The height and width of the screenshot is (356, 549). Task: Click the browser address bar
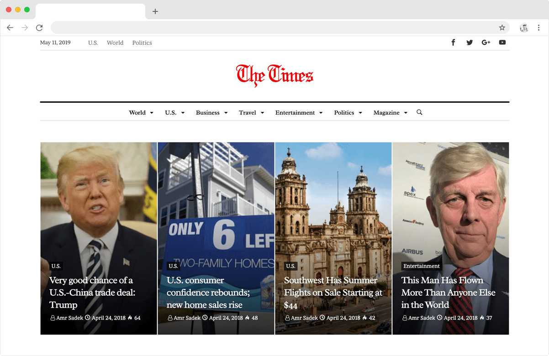coord(274,28)
